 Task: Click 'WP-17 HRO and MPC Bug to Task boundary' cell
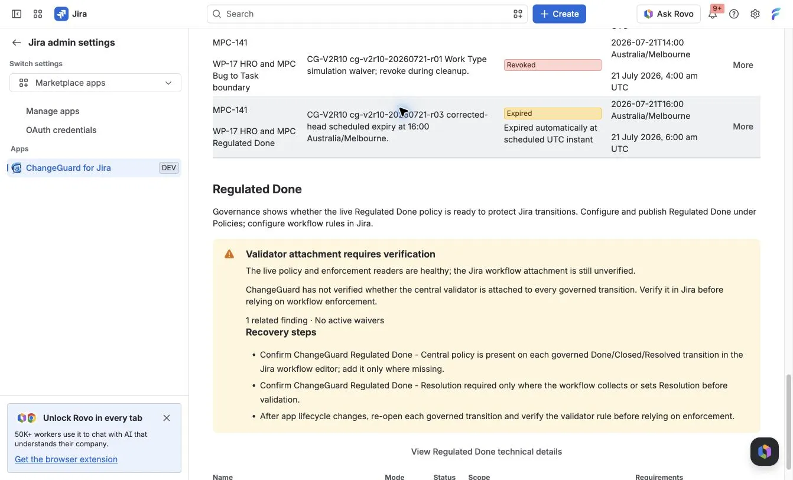coord(254,76)
